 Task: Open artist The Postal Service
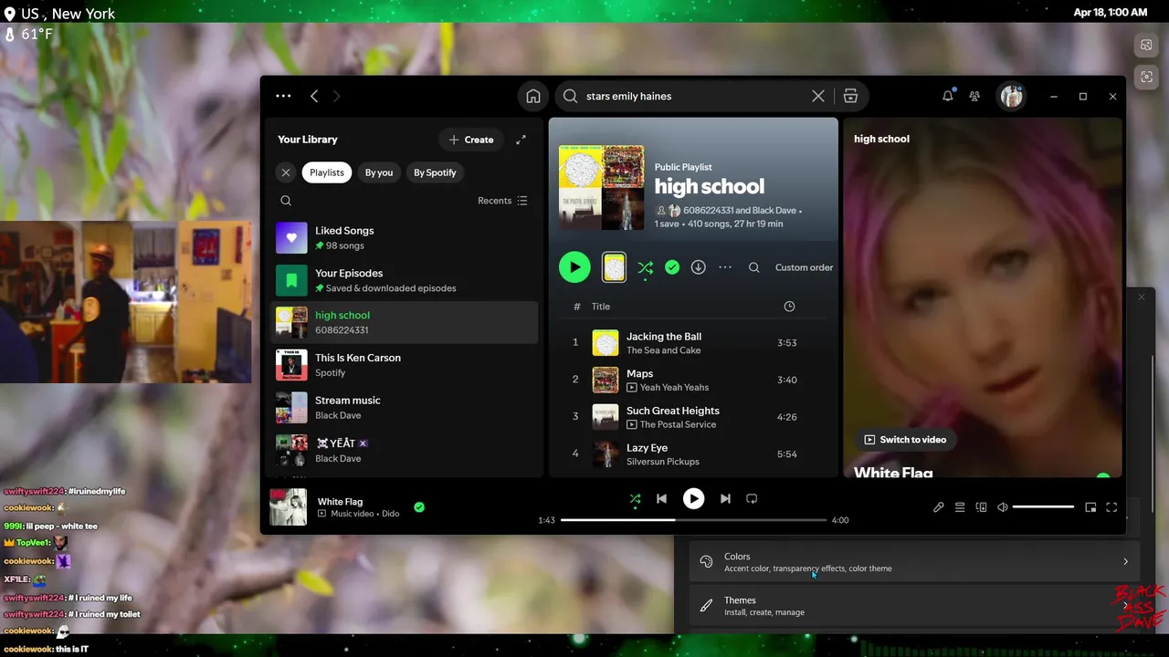(x=678, y=424)
